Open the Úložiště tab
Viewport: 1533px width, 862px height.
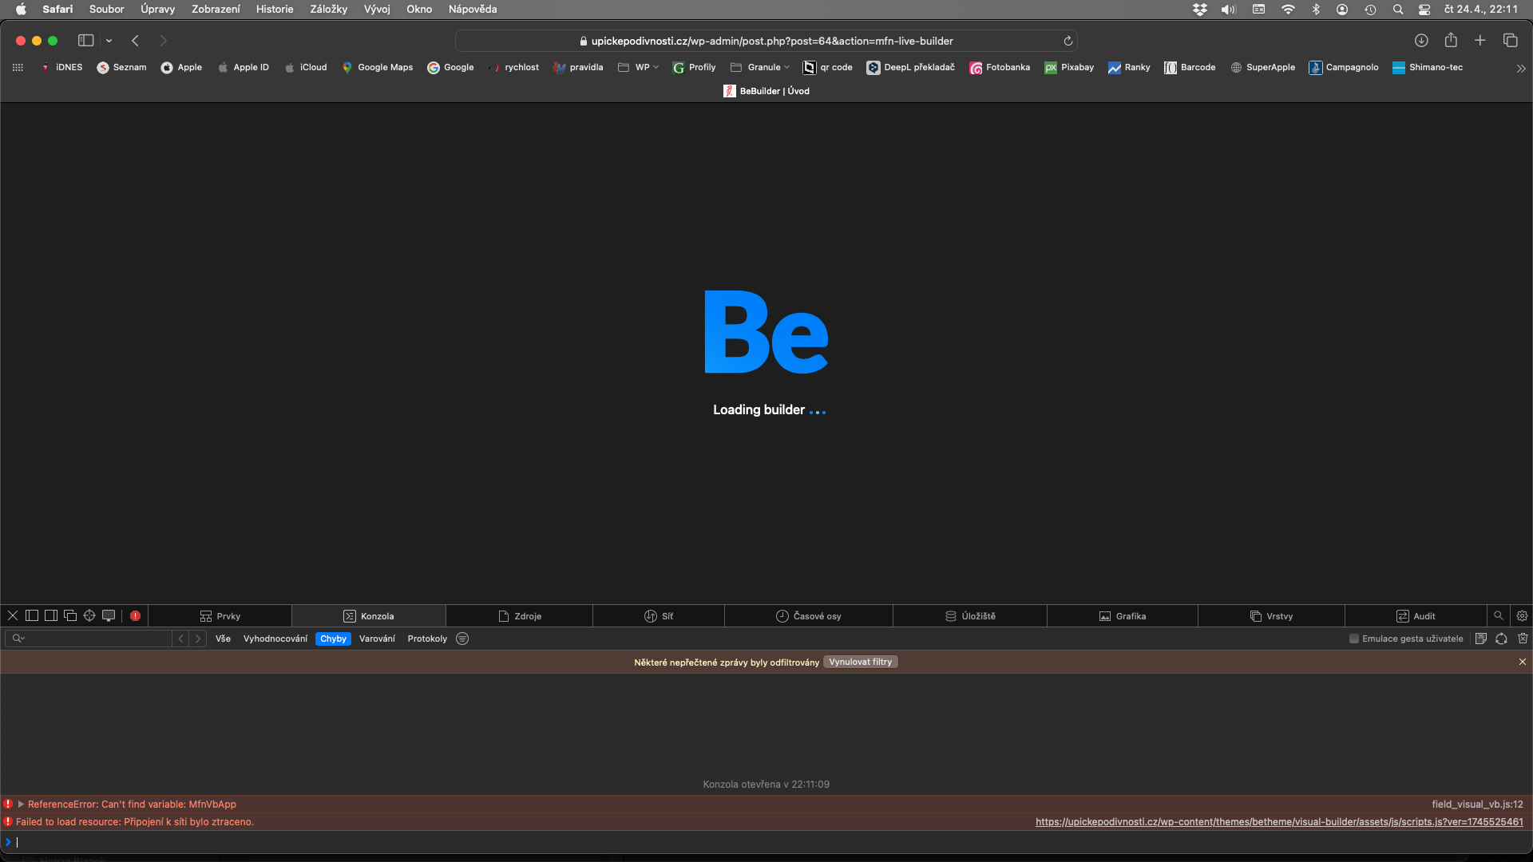click(x=970, y=616)
